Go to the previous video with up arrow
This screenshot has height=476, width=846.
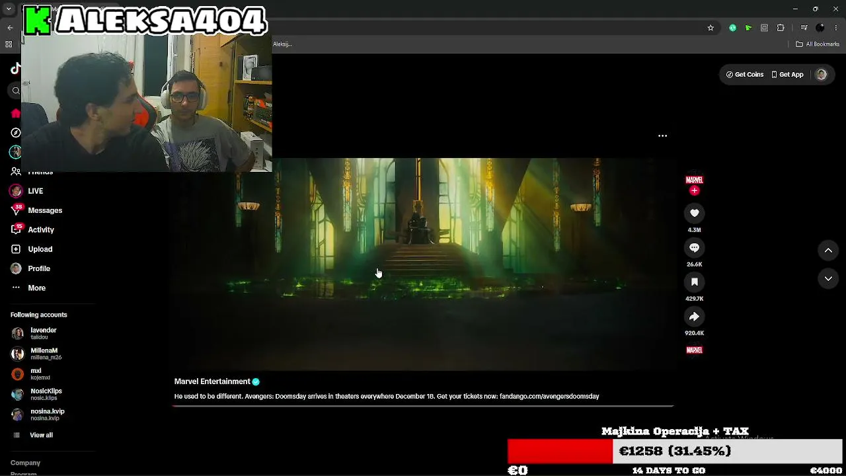tap(828, 251)
